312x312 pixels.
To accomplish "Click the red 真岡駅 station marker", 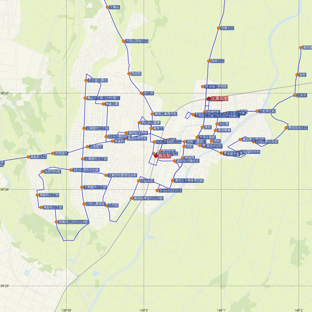I will click(x=156, y=156).
